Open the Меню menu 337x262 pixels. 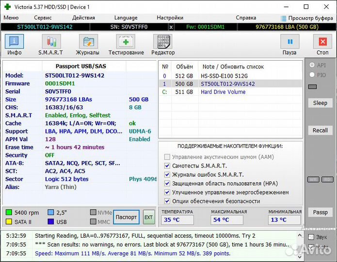tap(11, 17)
